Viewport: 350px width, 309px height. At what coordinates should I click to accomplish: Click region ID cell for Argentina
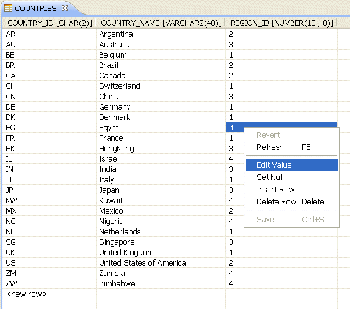point(282,34)
